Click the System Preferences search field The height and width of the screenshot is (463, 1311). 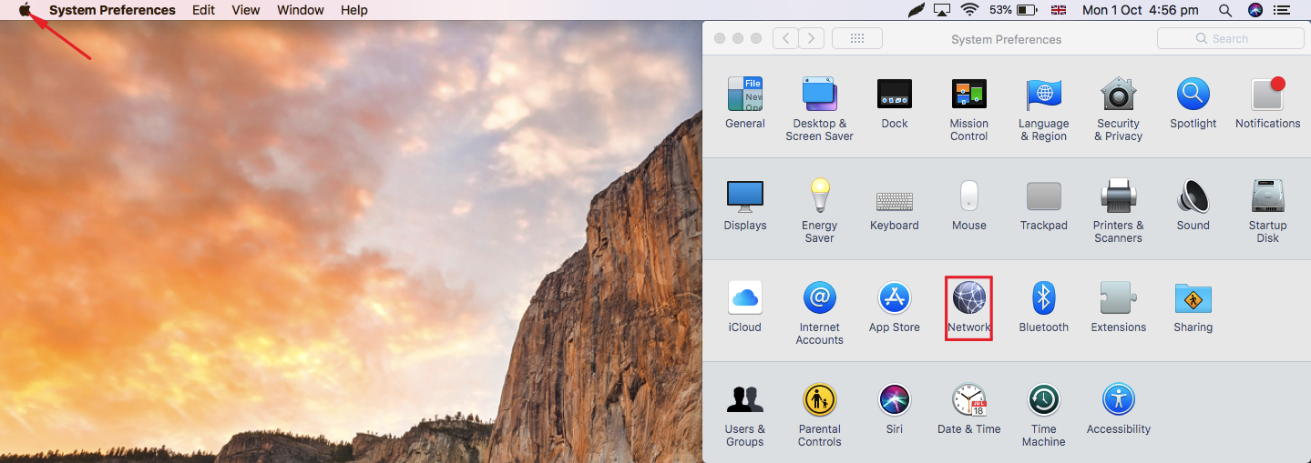coord(1230,38)
